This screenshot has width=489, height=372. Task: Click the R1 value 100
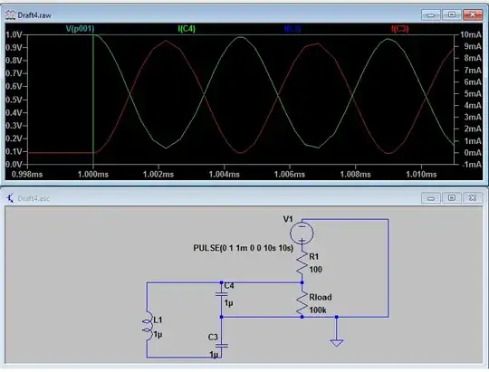pos(315,270)
